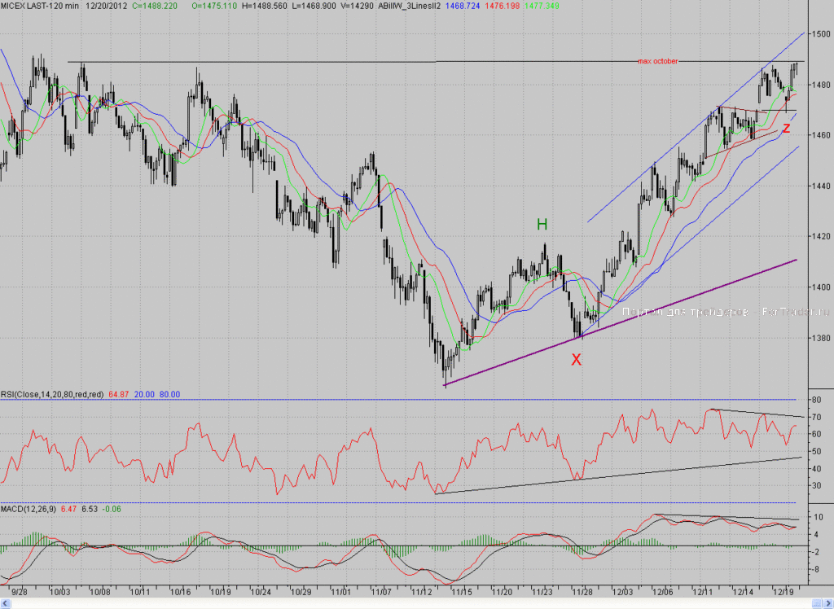The height and width of the screenshot is (609, 834).
Task: Click the RSI 80.00 overbought level value
Action: tap(169, 395)
